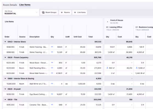Click order number 10280.000

pos(11,84)
